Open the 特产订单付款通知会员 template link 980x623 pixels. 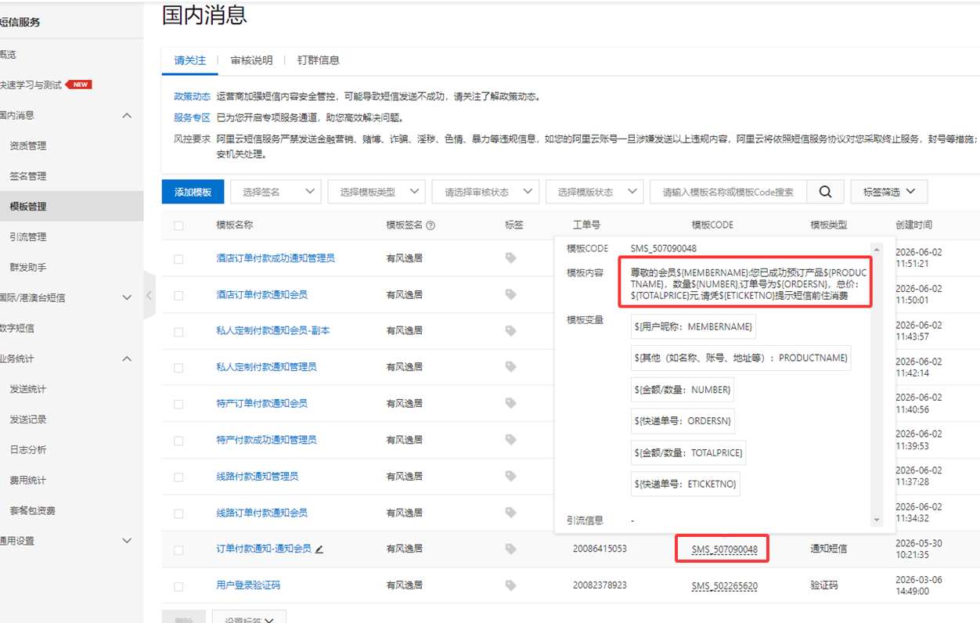(x=261, y=403)
